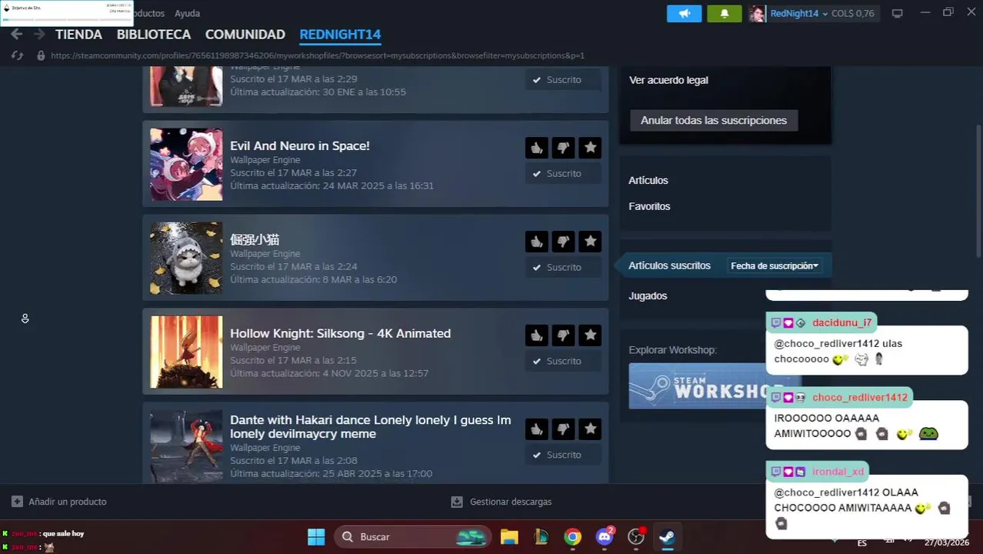This screenshot has width=983, height=554.
Task: Click the page vertical scrollbar
Action: tap(978, 192)
